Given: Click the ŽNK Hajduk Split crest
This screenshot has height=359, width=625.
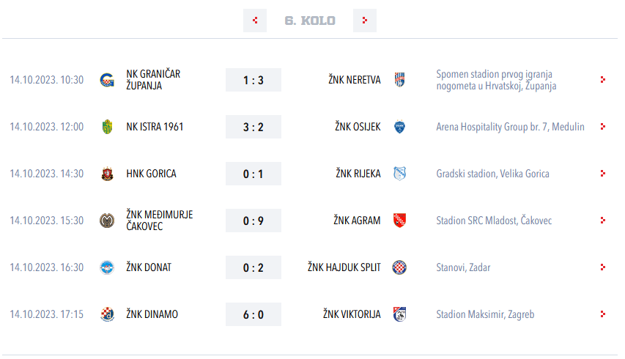Looking at the screenshot, I should [399, 267].
